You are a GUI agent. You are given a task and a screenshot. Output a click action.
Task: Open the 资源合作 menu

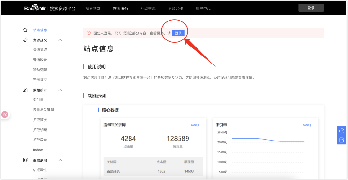[x=176, y=9]
